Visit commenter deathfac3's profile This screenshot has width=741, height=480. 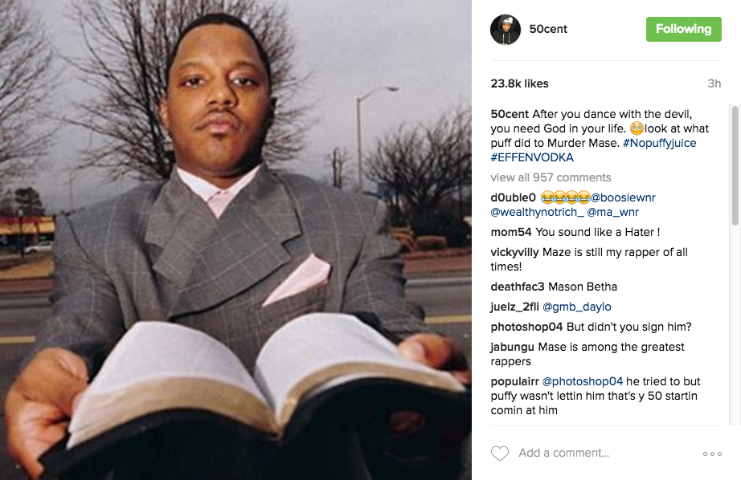point(517,287)
